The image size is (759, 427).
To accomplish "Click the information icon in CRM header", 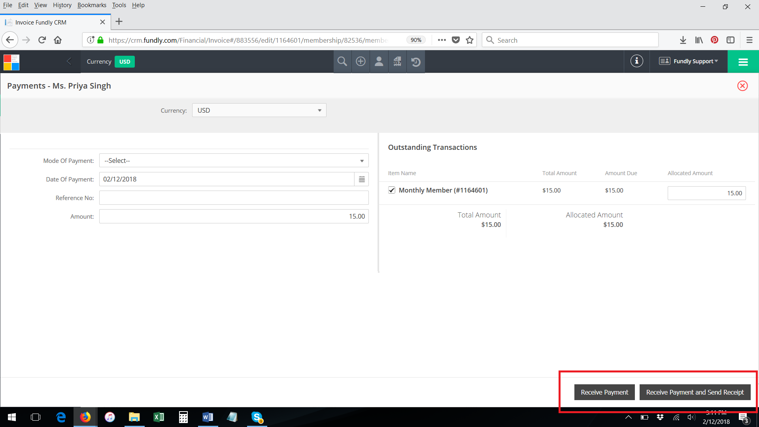I will pos(636,61).
